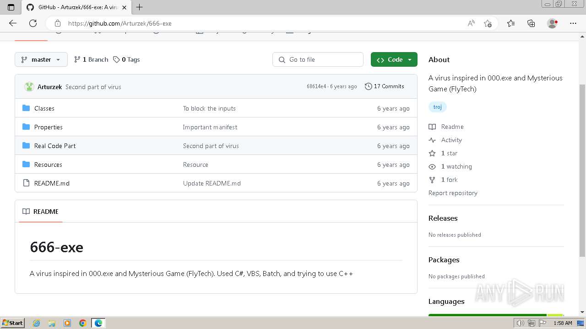Select the README tab
Image resolution: width=586 pixels, height=329 pixels.
point(41,212)
